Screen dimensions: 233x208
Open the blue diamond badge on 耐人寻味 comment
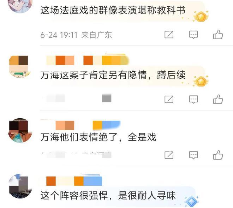[x=192, y=201]
